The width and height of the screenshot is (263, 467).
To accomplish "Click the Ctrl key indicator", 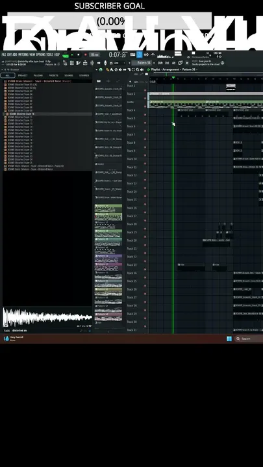I will [x=167, y=63].
